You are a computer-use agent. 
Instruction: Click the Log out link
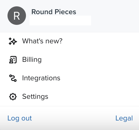(20, 118)
